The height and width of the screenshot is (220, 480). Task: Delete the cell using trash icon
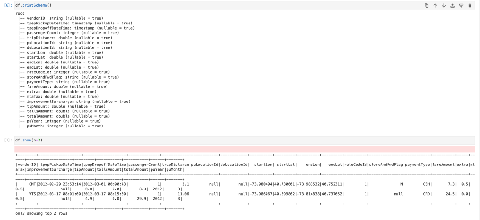click(x=470, y=5)
